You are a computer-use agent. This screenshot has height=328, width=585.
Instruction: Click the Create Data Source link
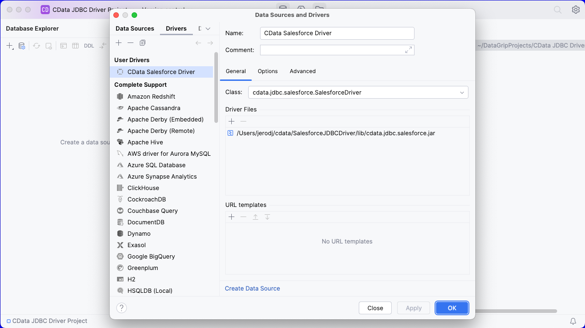click(x=252, y=289)
